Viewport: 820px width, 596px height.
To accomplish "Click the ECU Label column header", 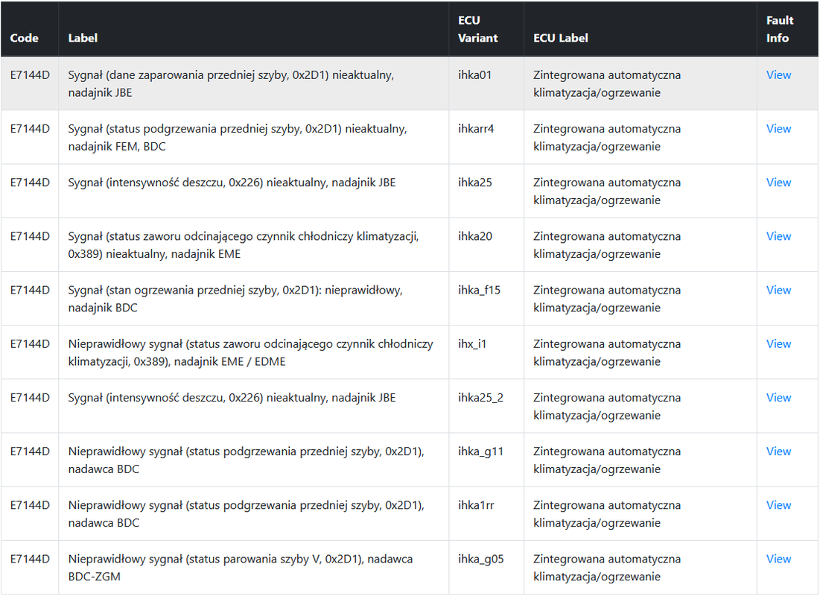I will click(561, 38).
